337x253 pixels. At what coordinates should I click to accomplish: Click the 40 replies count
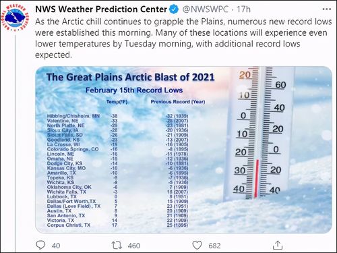pyautogui.click(x=56, y=246)
